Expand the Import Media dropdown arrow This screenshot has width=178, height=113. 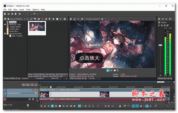tap(25, 19)
